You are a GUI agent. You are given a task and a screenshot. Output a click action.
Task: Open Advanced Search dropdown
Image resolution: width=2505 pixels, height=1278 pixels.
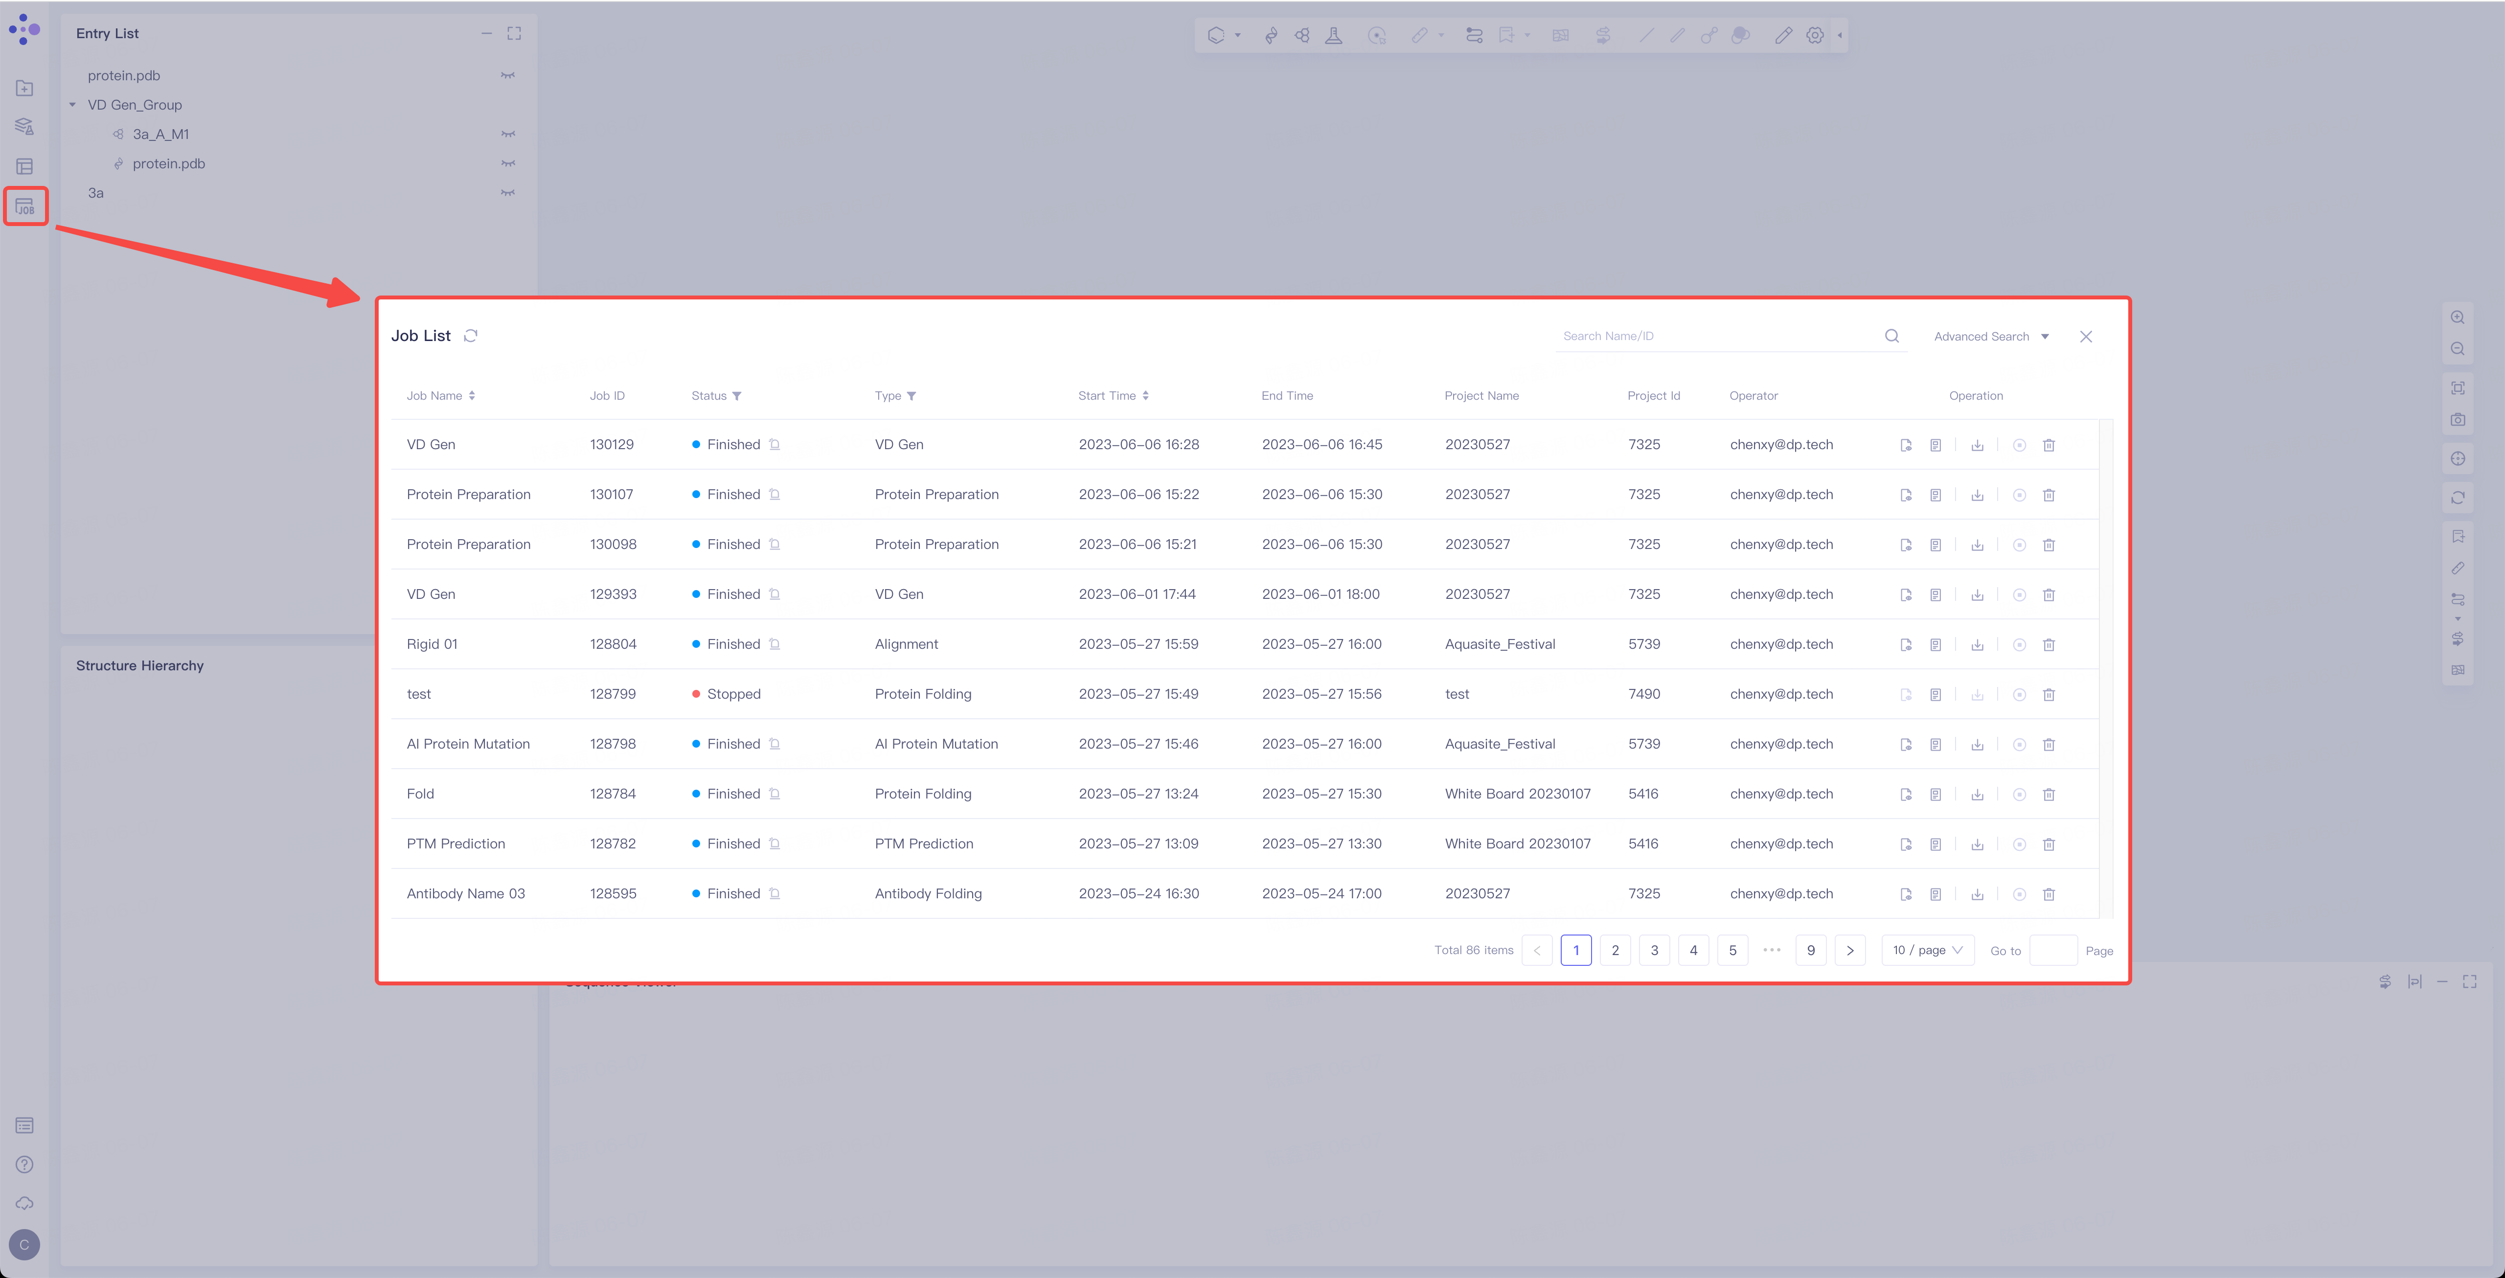click(x=1992, y=337)
